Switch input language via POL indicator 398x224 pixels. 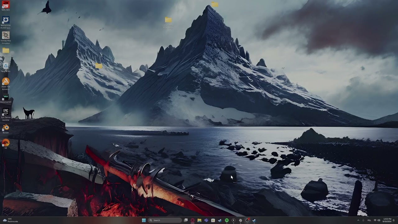(369, 220)
